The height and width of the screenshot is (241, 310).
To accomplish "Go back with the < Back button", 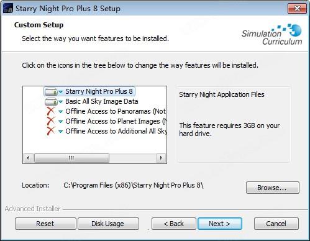I will pos(174,224).
